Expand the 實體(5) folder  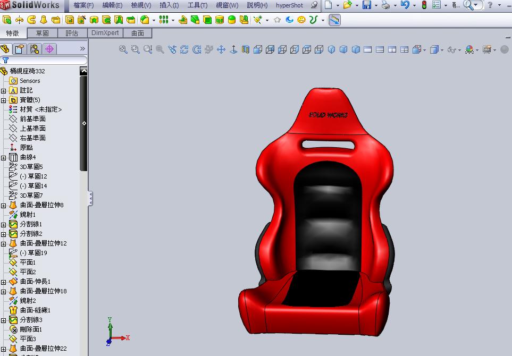[3, 100]
